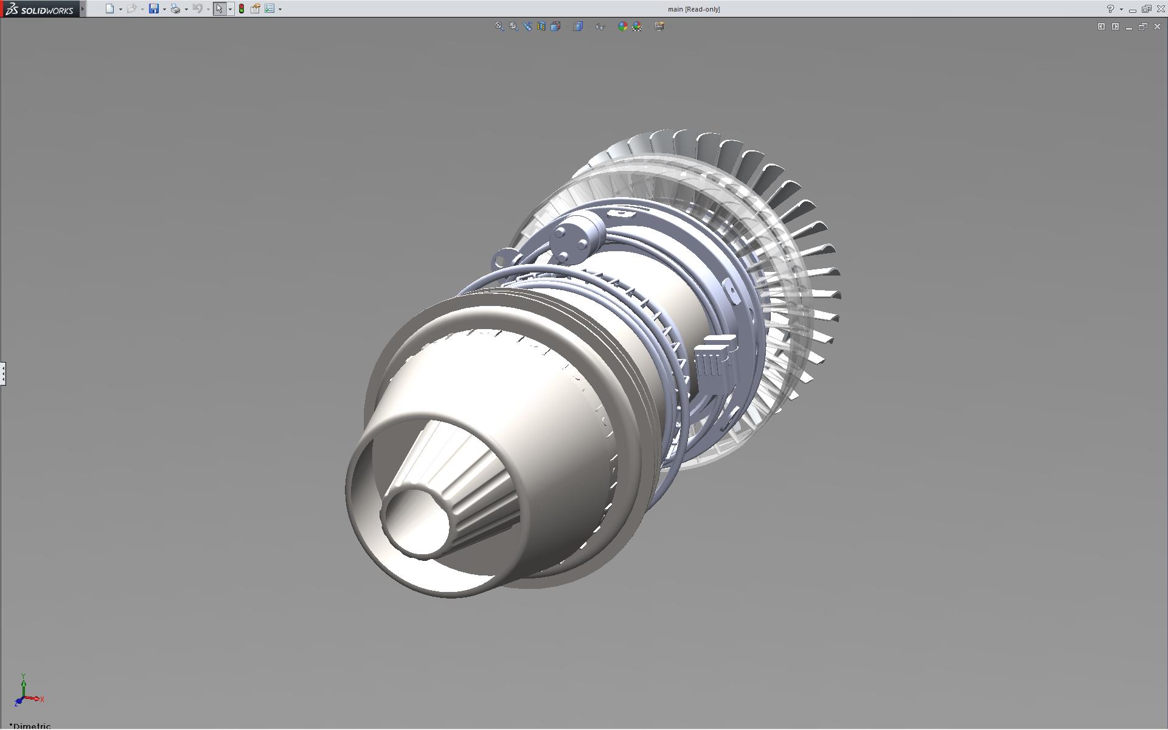Return to Previous View icon
The width and height of the screenshot is (1168, 730).
pos(527,26)
